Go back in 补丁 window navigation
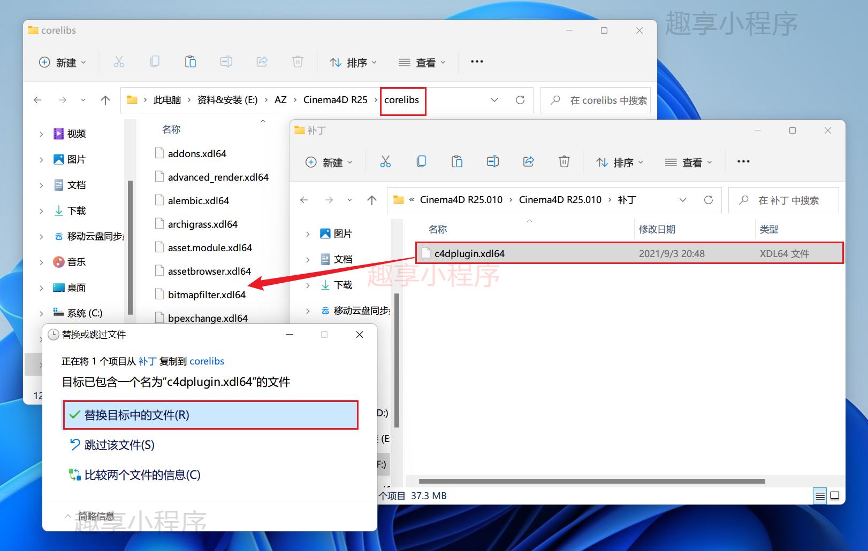The width and height of the screenshot is (868, 551). point(304,200)
